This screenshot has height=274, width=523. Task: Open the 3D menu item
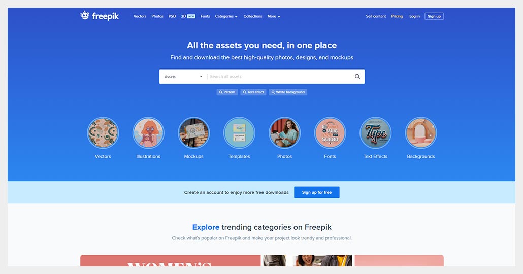click(188, 16)
